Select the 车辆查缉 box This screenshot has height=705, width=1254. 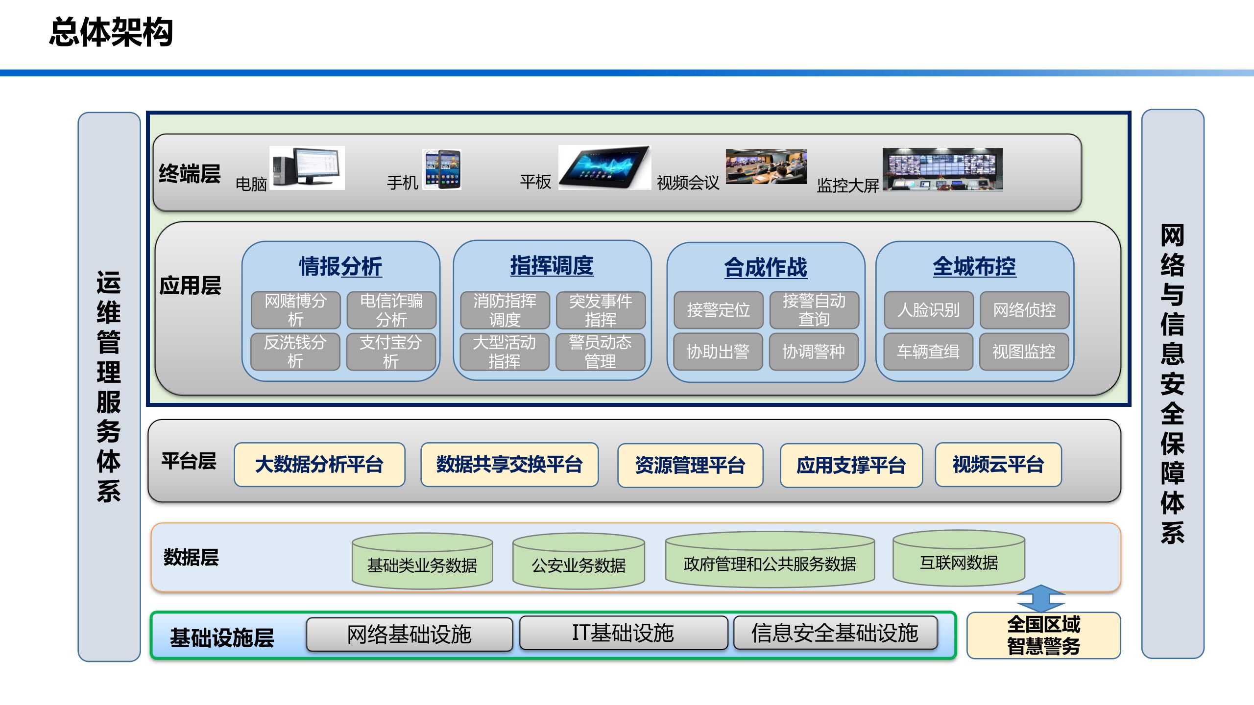(x=928, y=352)
